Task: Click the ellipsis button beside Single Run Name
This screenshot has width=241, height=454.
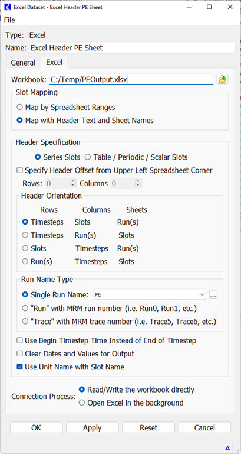Action: point(213,295)
